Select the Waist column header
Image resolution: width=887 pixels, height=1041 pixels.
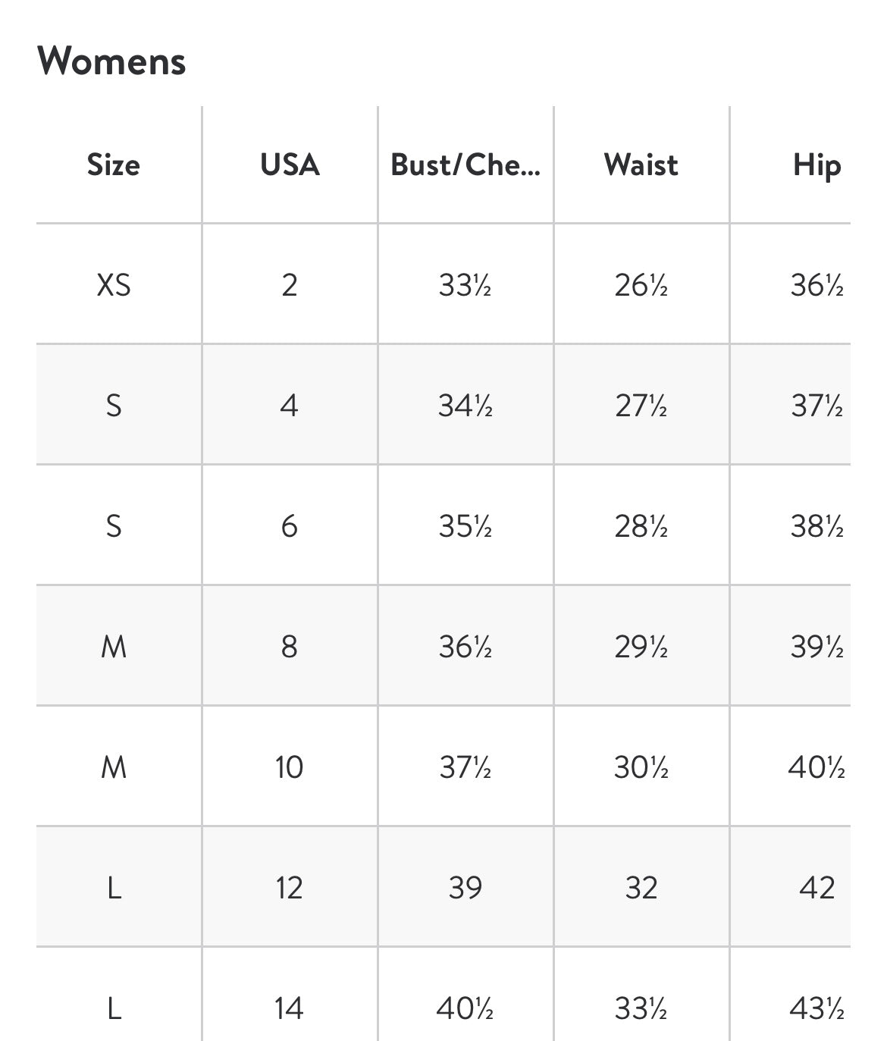click(641, 165)
